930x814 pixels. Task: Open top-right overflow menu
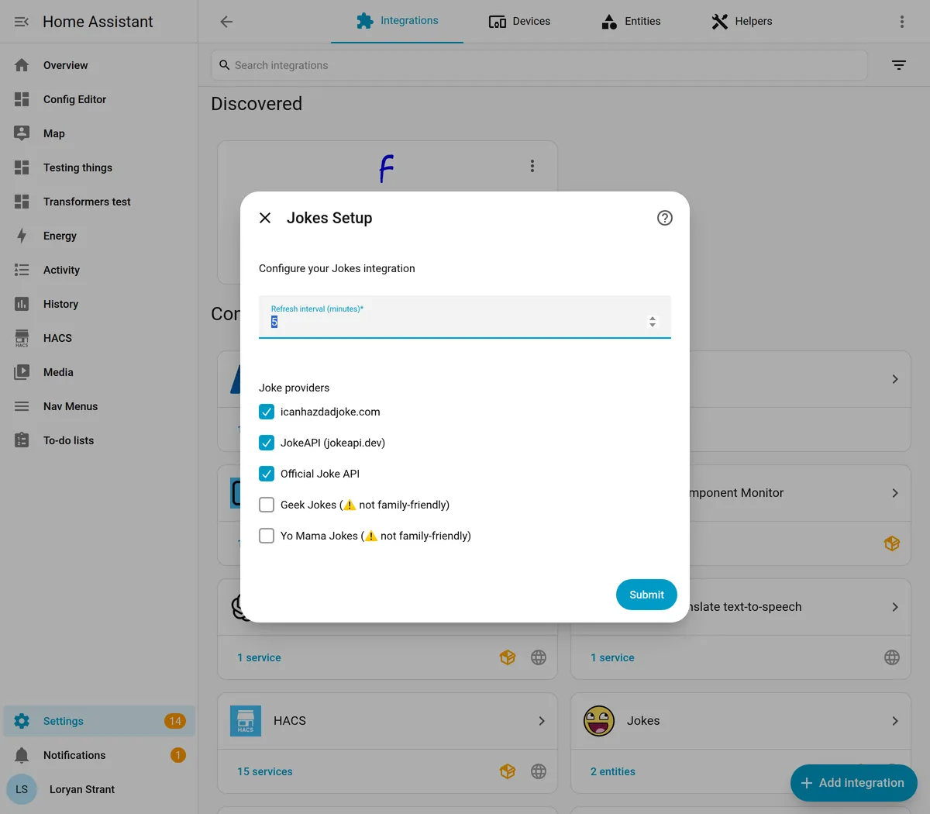[902, 22]
